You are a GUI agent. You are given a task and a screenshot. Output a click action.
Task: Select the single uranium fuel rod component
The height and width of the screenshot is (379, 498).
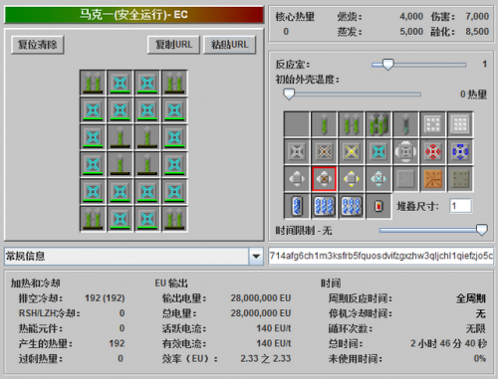click(x=324, y=124)
